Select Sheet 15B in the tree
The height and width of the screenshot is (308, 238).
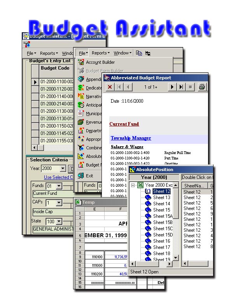click(163, 222)
